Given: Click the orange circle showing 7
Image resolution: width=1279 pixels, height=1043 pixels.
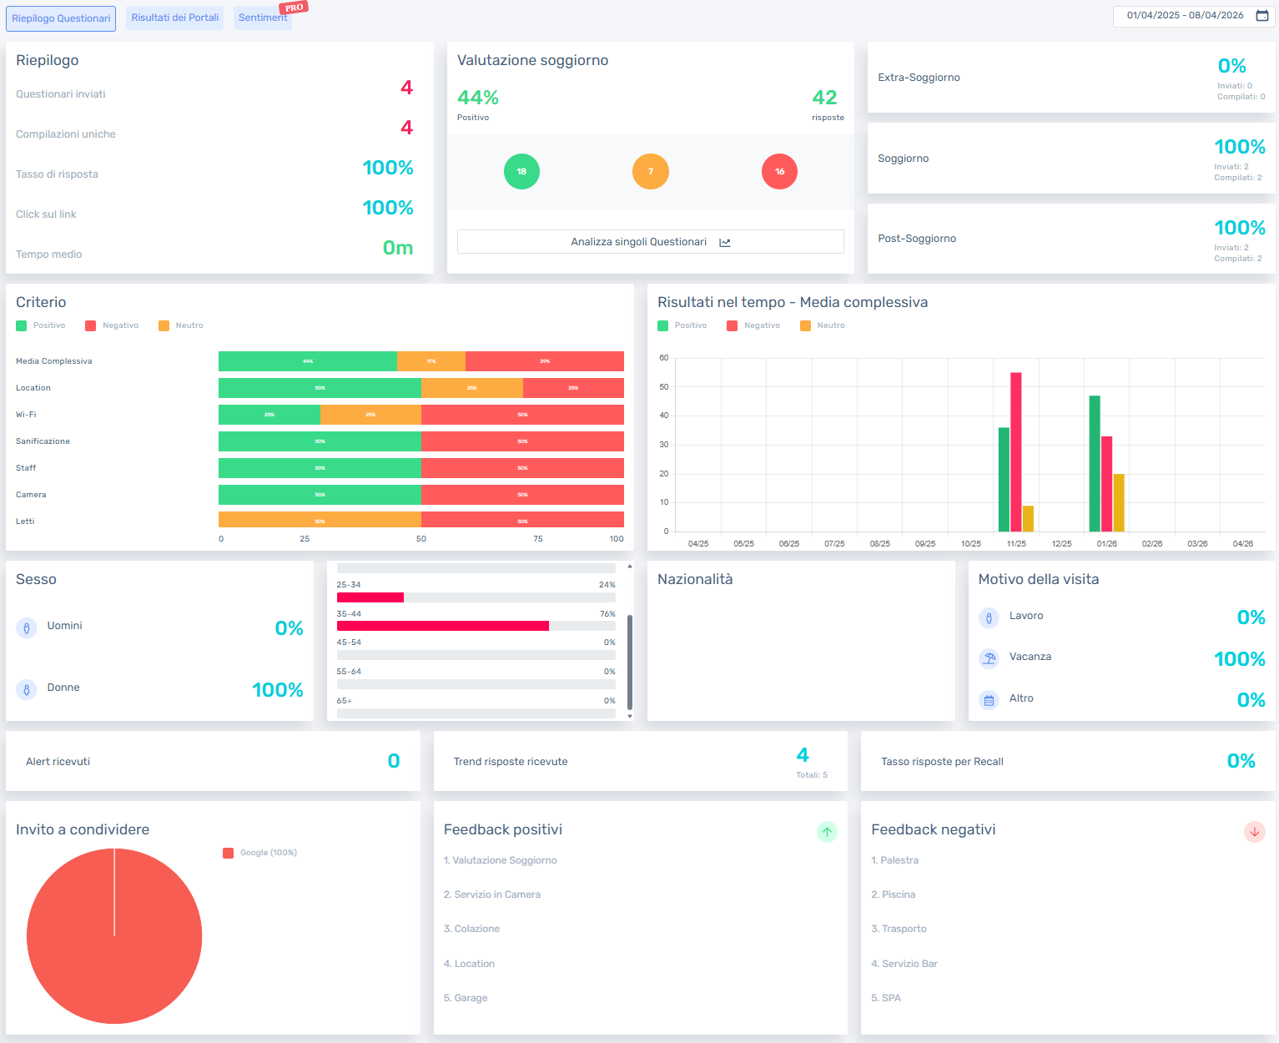Looking at the screenshot, I should (651, 172).
